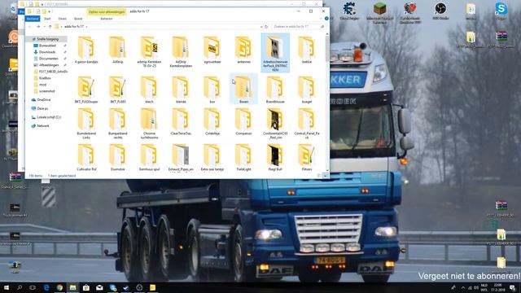The image size is (521, 293).
Task: Open the Windows Start menu
Action: tap(7, 287)
